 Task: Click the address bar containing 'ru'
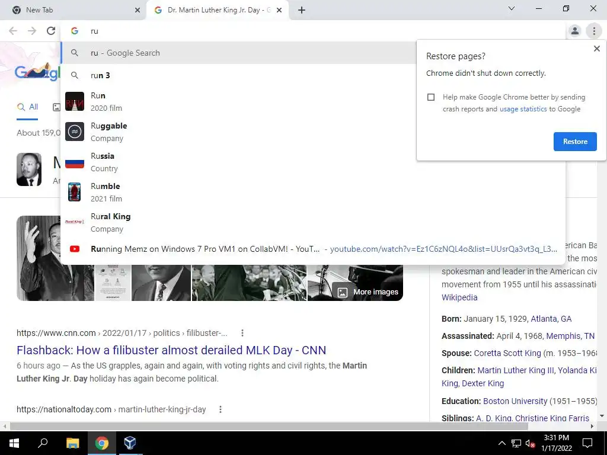(x=313, y=31)
